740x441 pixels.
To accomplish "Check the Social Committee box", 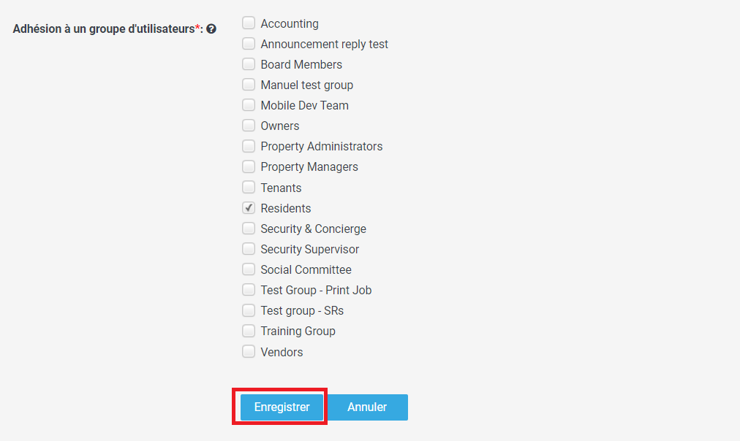I will pos(249,269).
